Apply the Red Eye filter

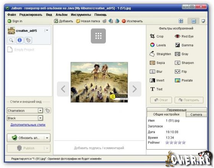click(184, 36)
